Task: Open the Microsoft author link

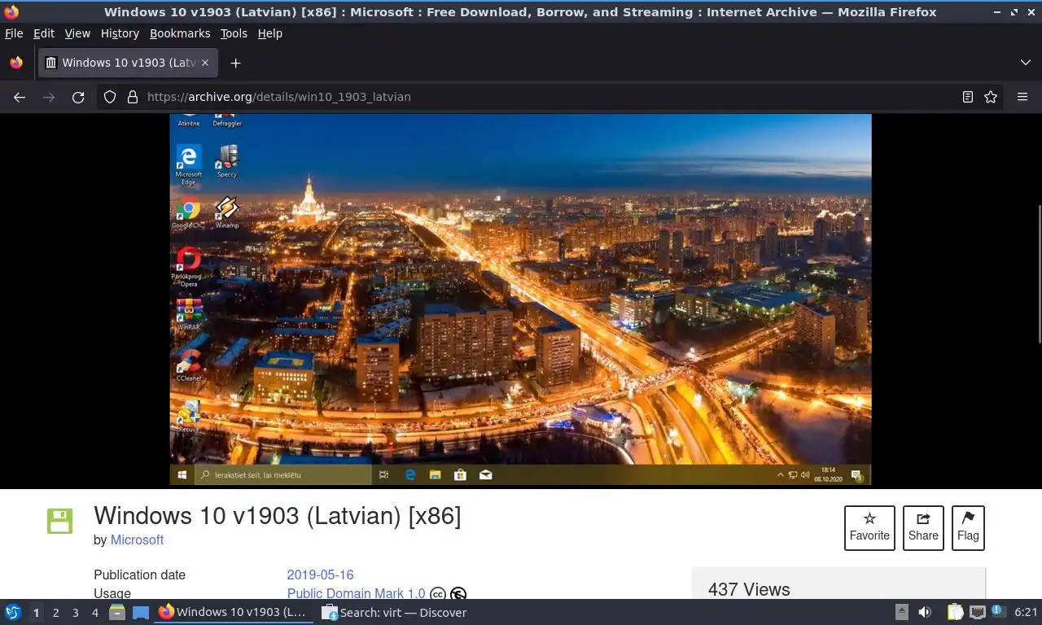Action: coord(137,540)
